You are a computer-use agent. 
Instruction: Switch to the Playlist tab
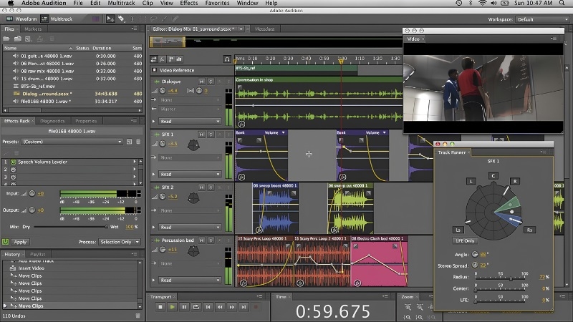click(38, 254)
